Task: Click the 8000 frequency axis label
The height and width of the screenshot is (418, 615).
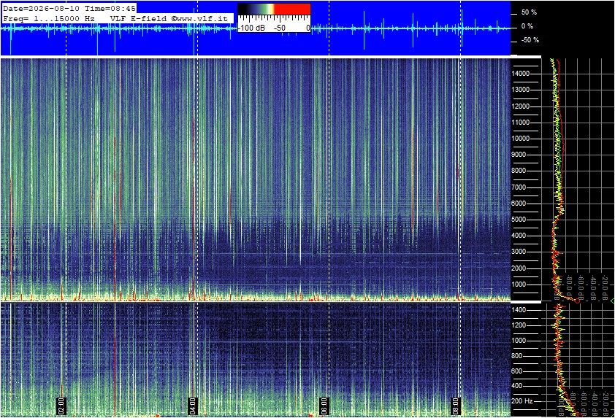Action: 519,171
